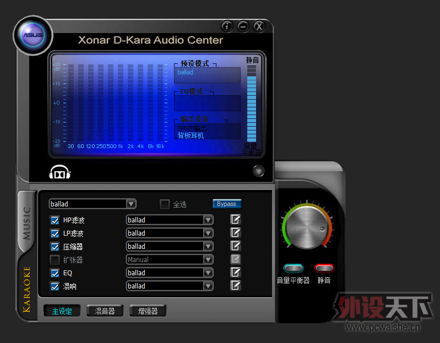440x343 pixels.
Task: Click the 30 frequency label on EQ display
Action: pos(70,146)
